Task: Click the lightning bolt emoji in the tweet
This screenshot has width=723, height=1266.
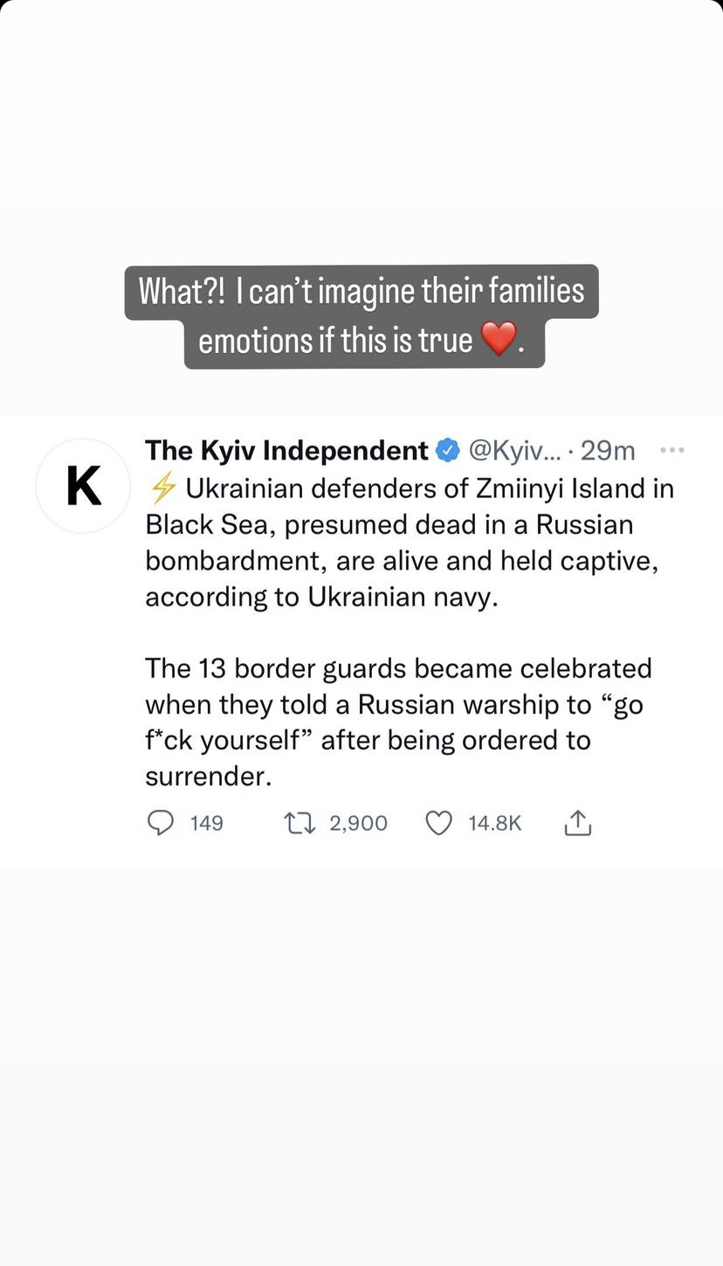Action: (x=163, y=489)
